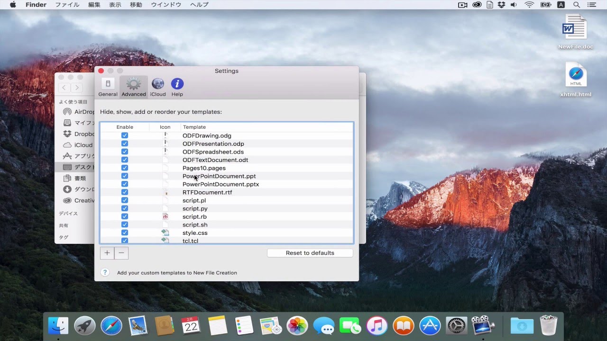607x341 pixels.
Task: Select iCloud in the Finder sidebar
Action: tap(78, 145)
